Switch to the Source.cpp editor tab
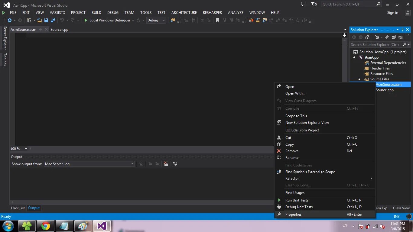The height and width of the screenshot is (232, 413). point(59,30)
